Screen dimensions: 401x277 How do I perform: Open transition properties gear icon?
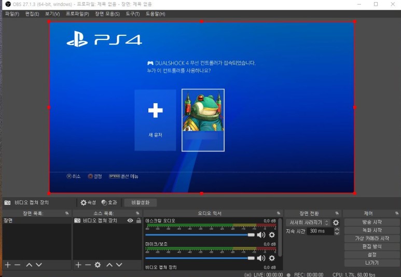tap(336, 223)
